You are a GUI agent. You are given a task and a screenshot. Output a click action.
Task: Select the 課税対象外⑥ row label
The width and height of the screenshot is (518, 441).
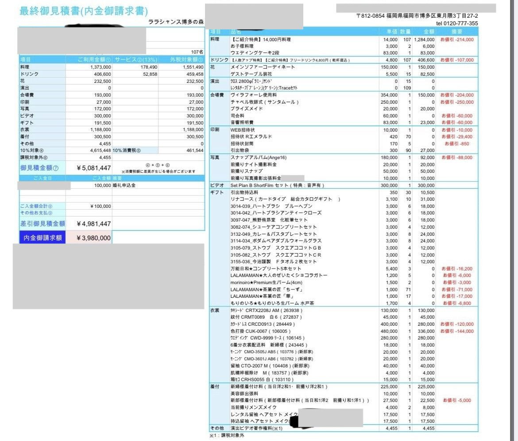34,157
